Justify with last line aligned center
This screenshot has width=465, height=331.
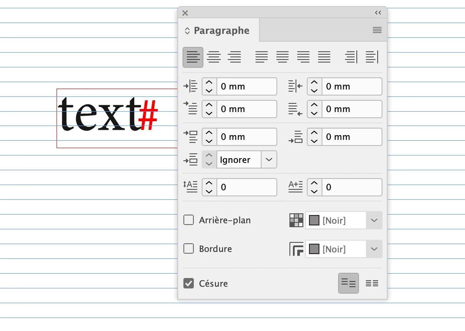(x=282, y=57)
